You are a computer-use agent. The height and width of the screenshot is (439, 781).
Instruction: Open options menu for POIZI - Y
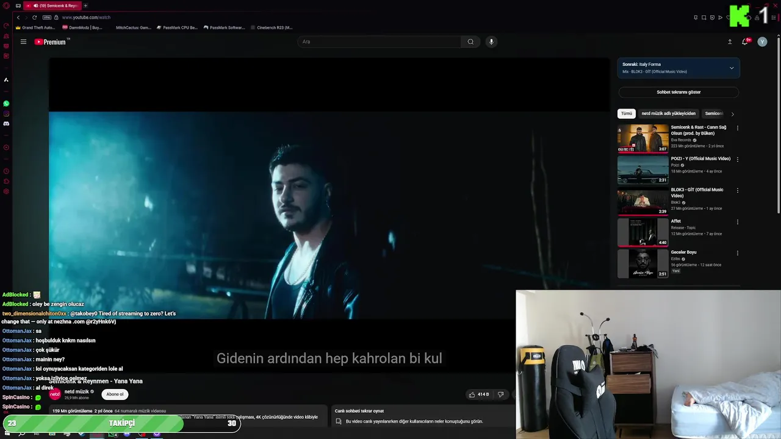737,159
